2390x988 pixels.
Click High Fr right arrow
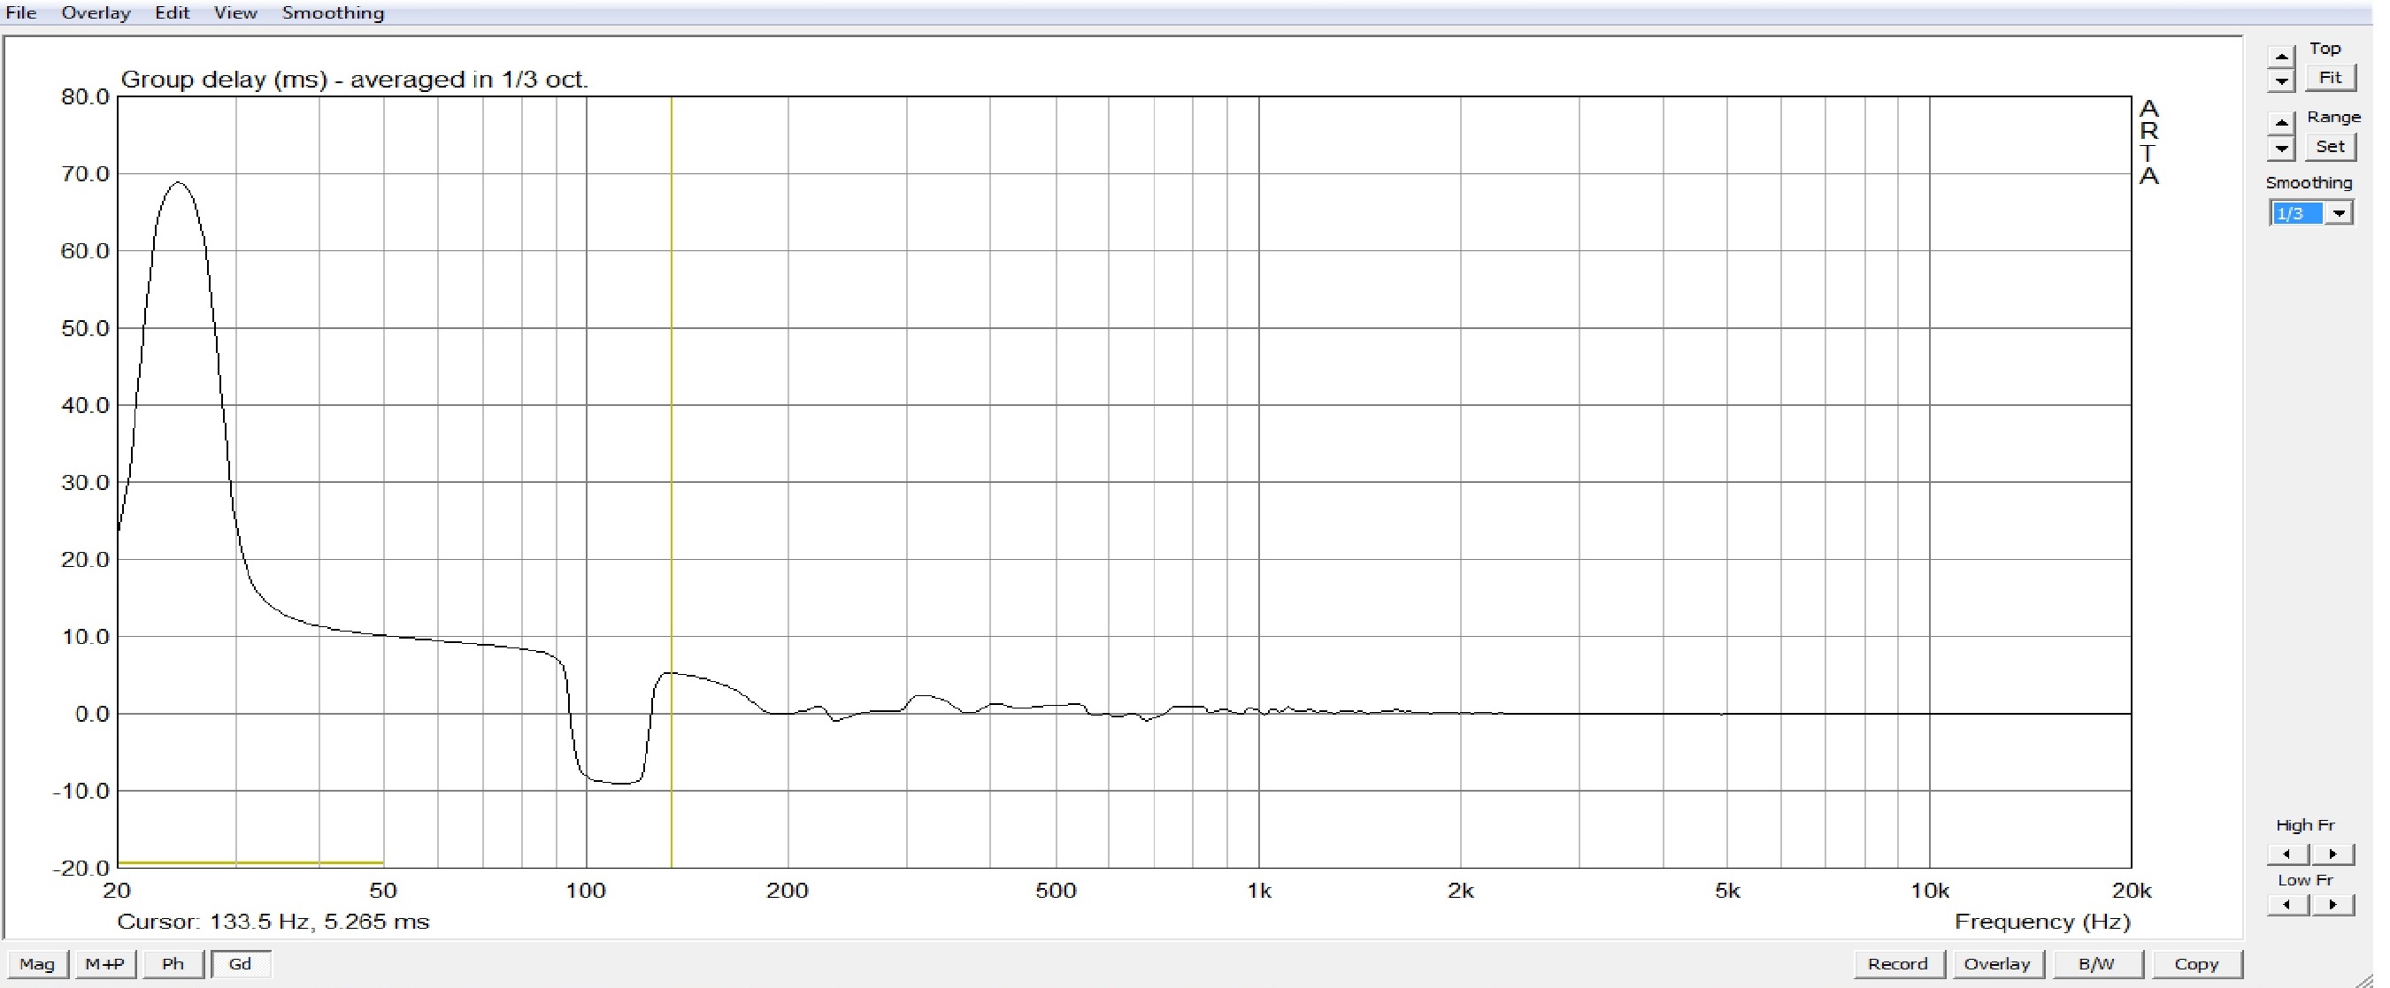pyautogui.click(x=2332, y=854)
